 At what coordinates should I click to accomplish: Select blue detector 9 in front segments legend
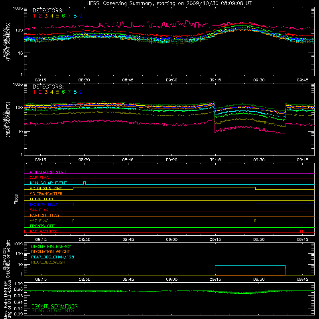click(81, 16)
